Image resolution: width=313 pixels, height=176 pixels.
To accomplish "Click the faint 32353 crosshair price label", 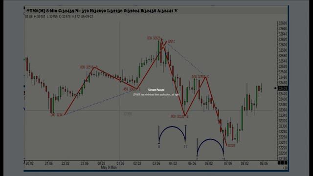I will (128, 114).
